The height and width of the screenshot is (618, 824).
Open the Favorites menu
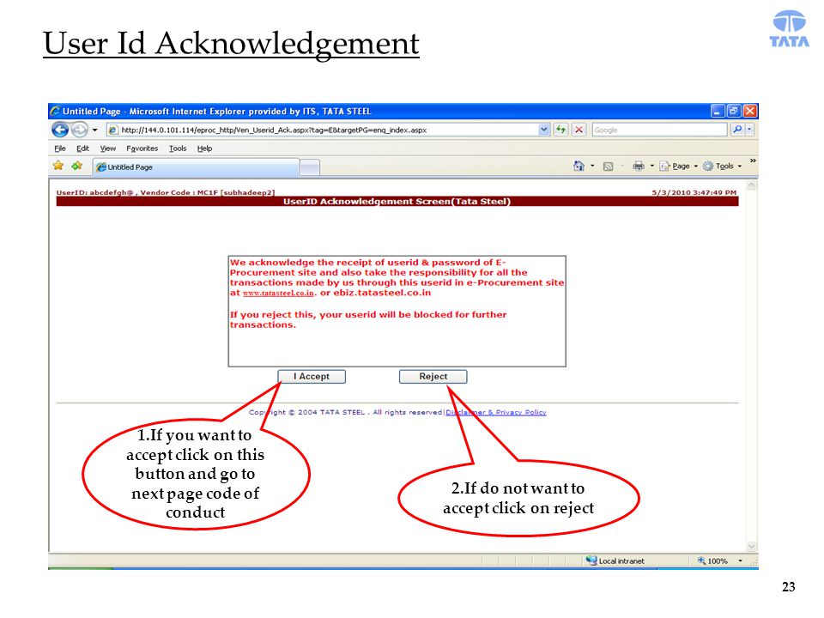click(x=142, y=148)
